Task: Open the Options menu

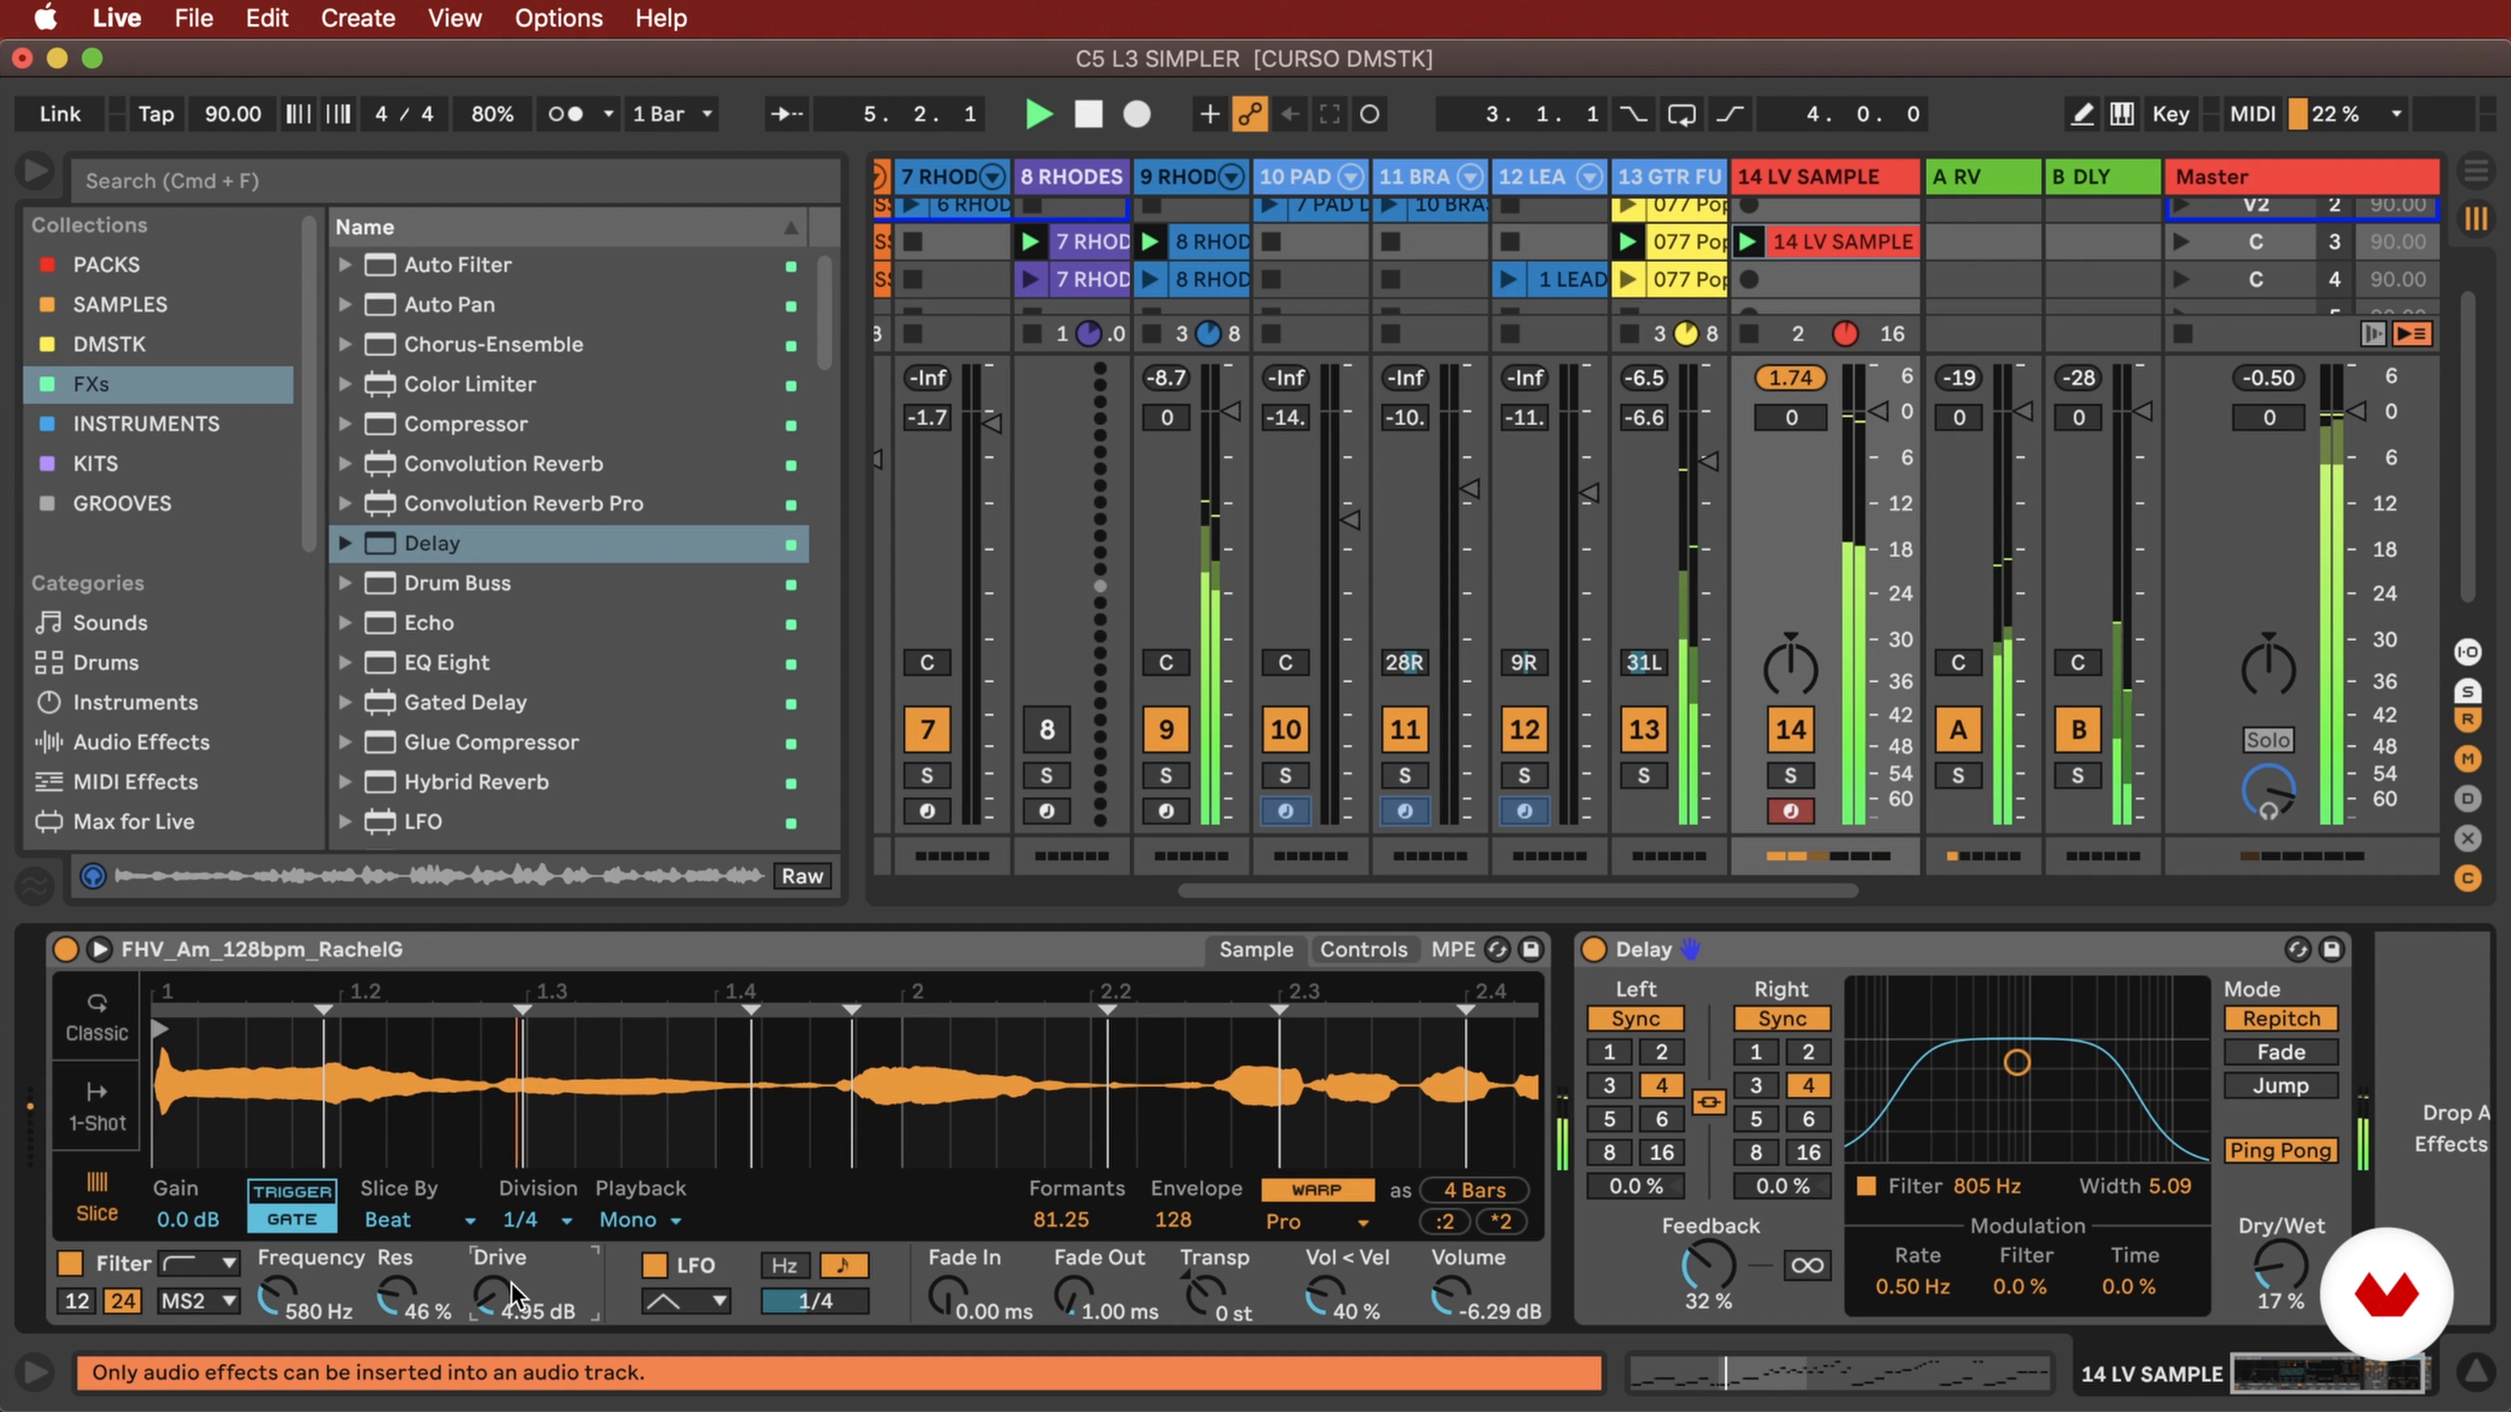Action: 558,18
